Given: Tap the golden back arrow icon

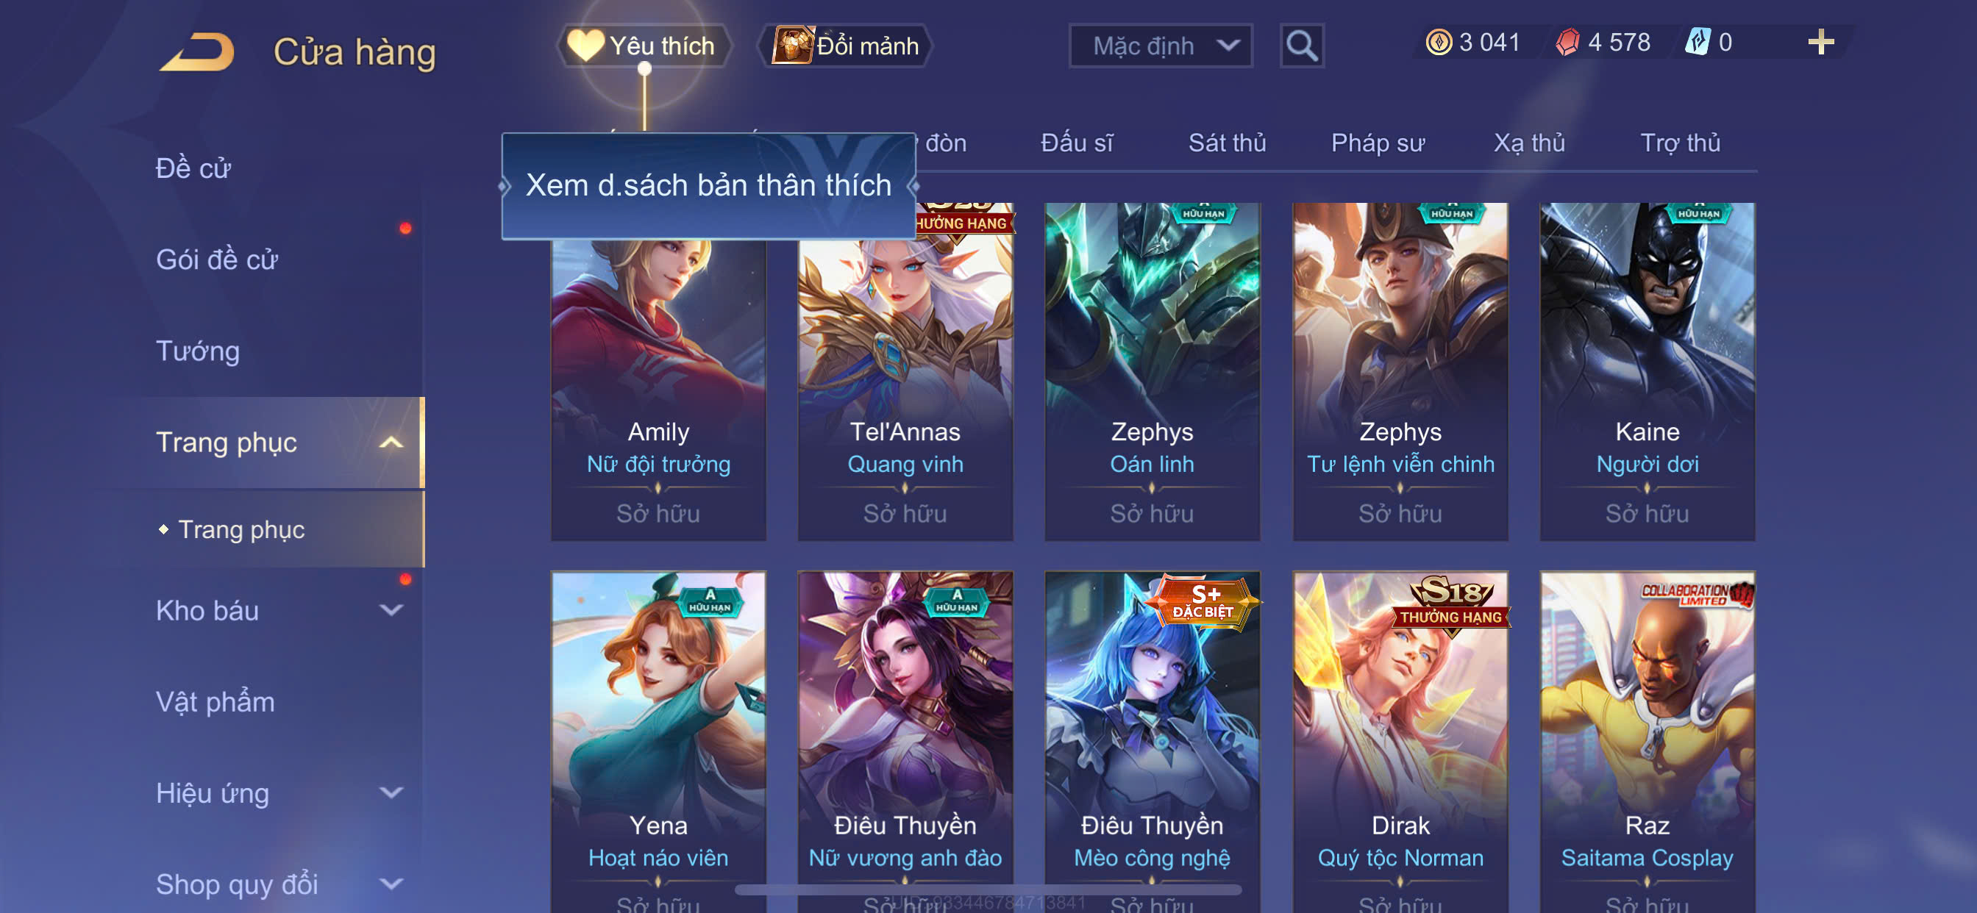Looking at the screenshot, I should pos(197,52).
